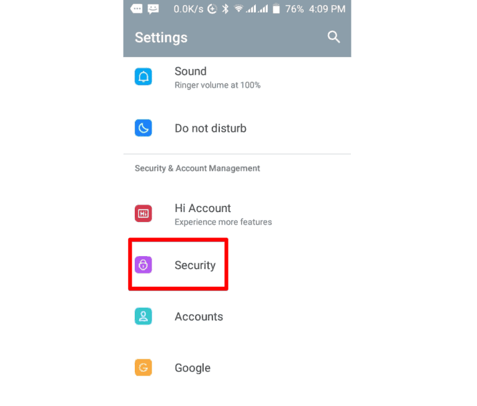
Task: Click the purple Security lock icon
Action: tap(143, 265)
